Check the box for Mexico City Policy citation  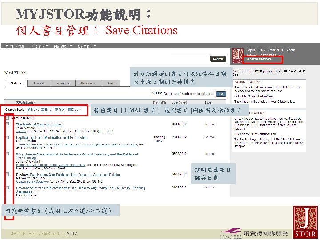point(8,188)
